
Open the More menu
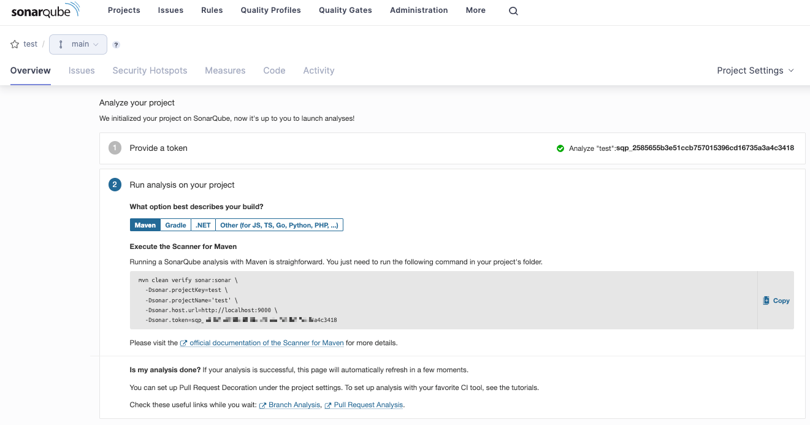pos(475,10)
